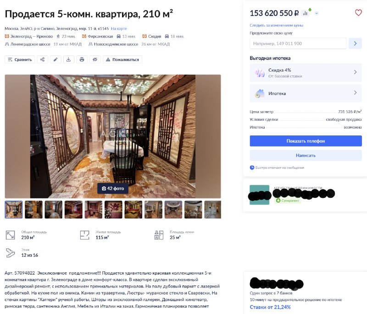
Task: Click the Пожаловаться button
Action: (122, 60)
